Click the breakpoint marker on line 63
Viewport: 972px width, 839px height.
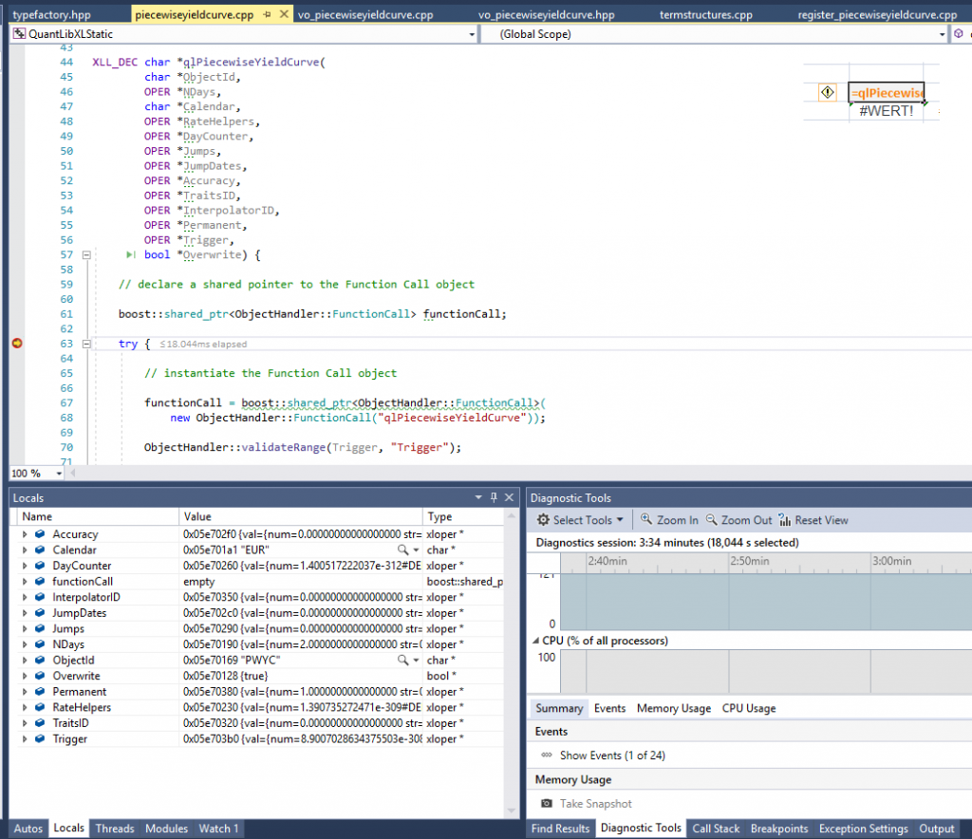click(16, 344)
